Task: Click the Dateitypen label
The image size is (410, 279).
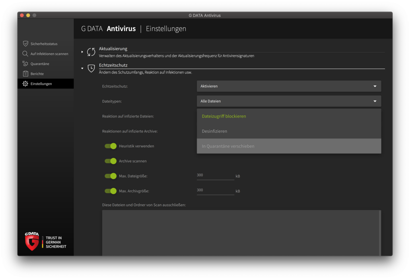Action: (x=112, y=101)
